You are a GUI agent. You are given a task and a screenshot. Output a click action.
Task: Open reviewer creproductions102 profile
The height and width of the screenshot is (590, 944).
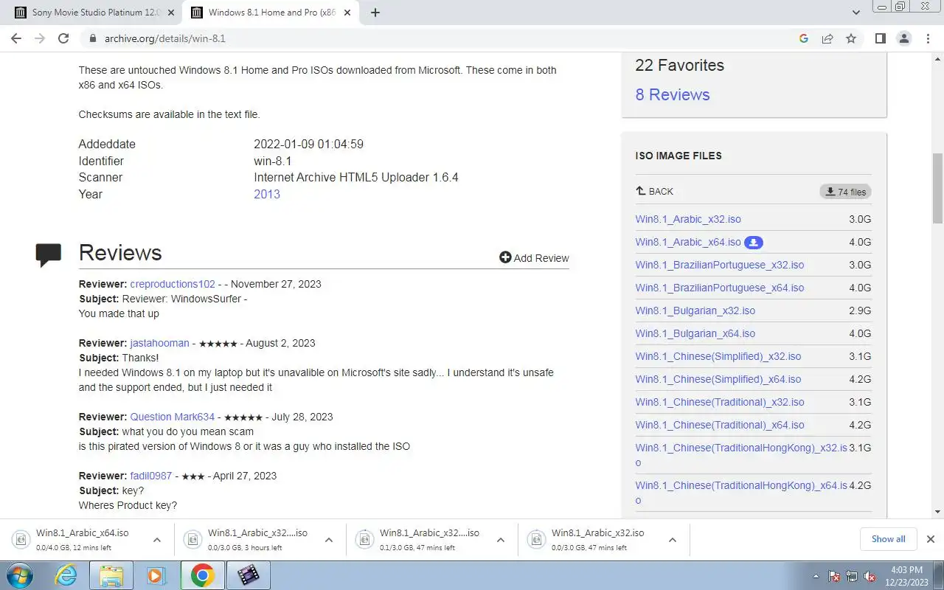point(173,284)
